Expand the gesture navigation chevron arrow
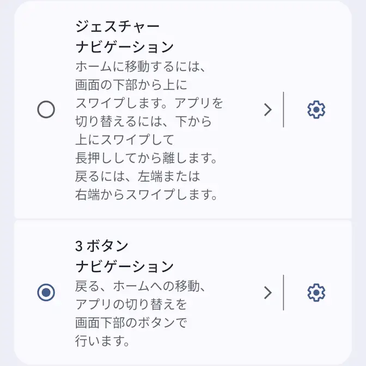366x366 pixels. tap(267, 110)
